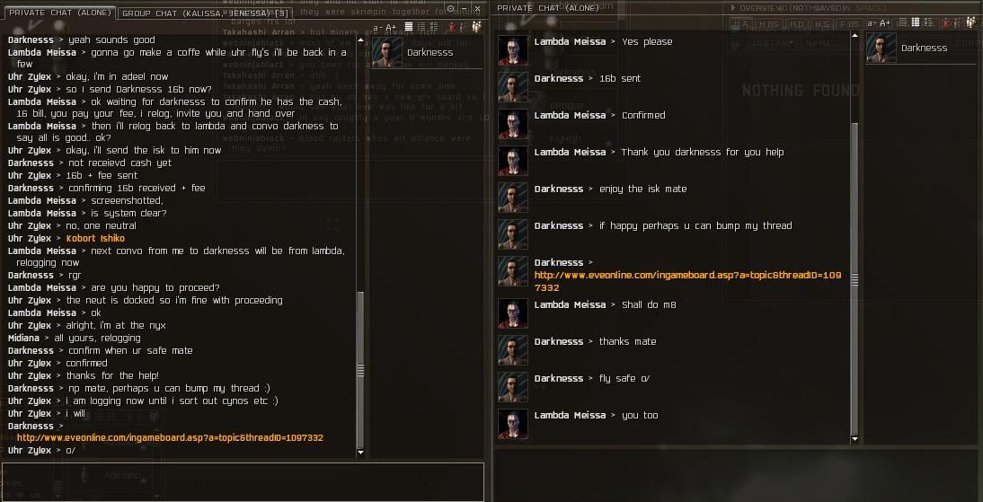Click right chat scrollbar down arrow
The image size is (983, 502).
click(855, 439)
